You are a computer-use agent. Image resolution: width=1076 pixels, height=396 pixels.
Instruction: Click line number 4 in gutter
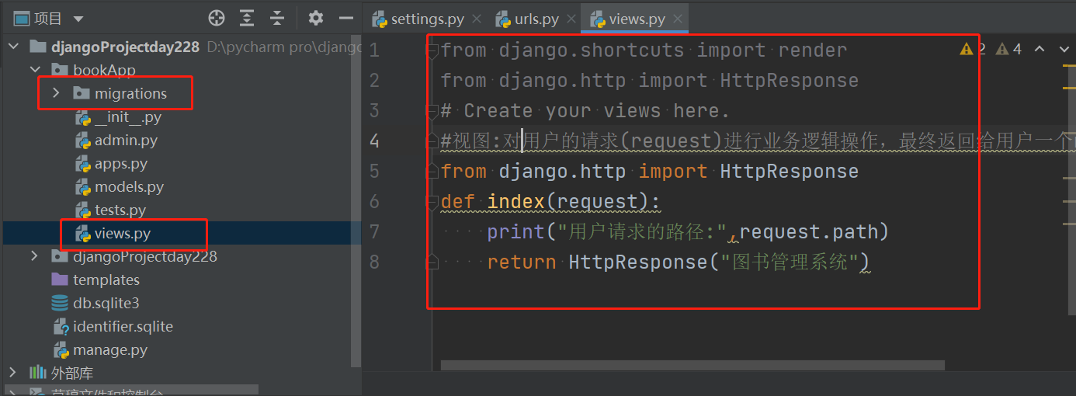375,141
